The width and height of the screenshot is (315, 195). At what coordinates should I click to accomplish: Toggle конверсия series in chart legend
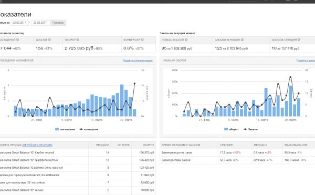pyautogui.click(x=89, y=129)
